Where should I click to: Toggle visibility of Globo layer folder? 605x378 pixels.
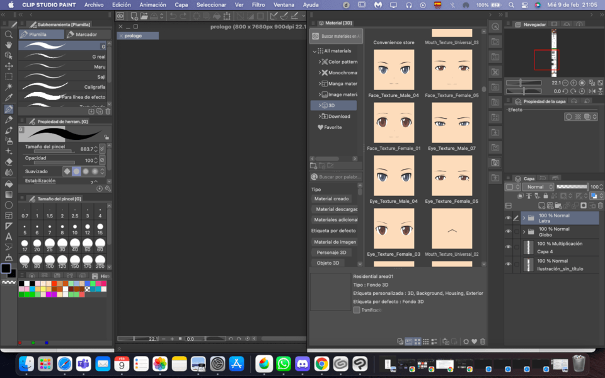[x=508, y=231]
